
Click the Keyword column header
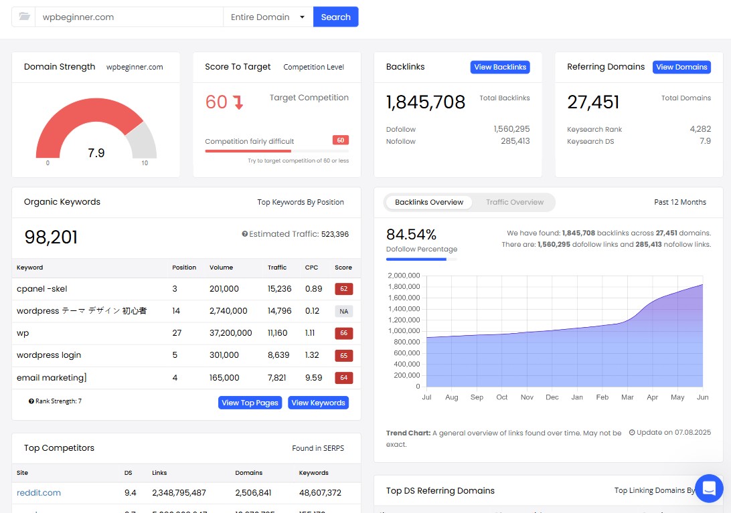tap(30, 268)
